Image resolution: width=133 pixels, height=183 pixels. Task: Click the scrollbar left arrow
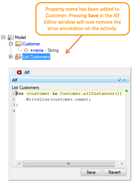(19, 164)
